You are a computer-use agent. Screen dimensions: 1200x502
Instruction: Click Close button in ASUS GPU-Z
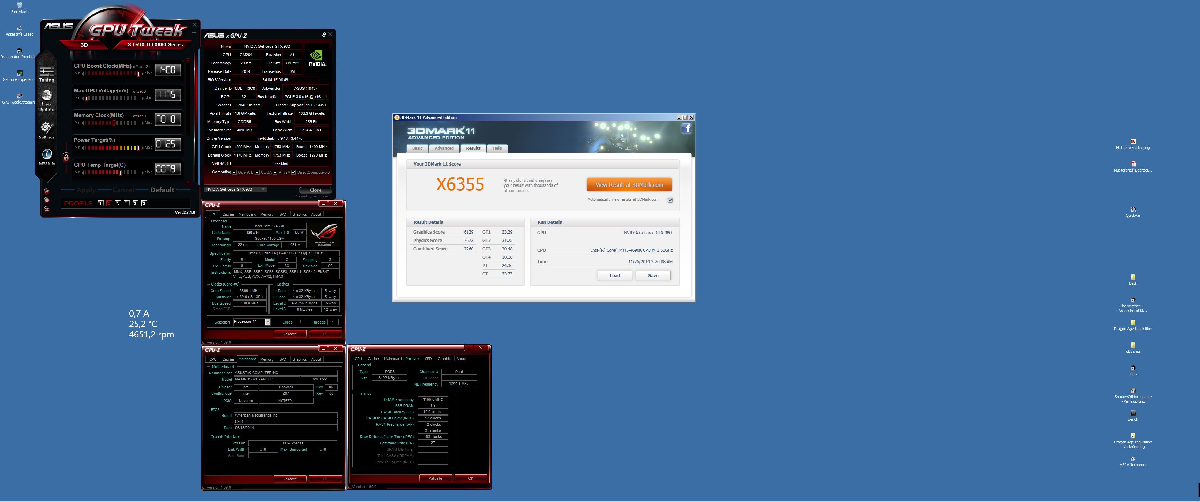[315, 190]
